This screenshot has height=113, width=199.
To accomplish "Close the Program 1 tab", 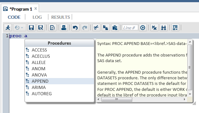I will pyautogui.click(x=36, y=9).
